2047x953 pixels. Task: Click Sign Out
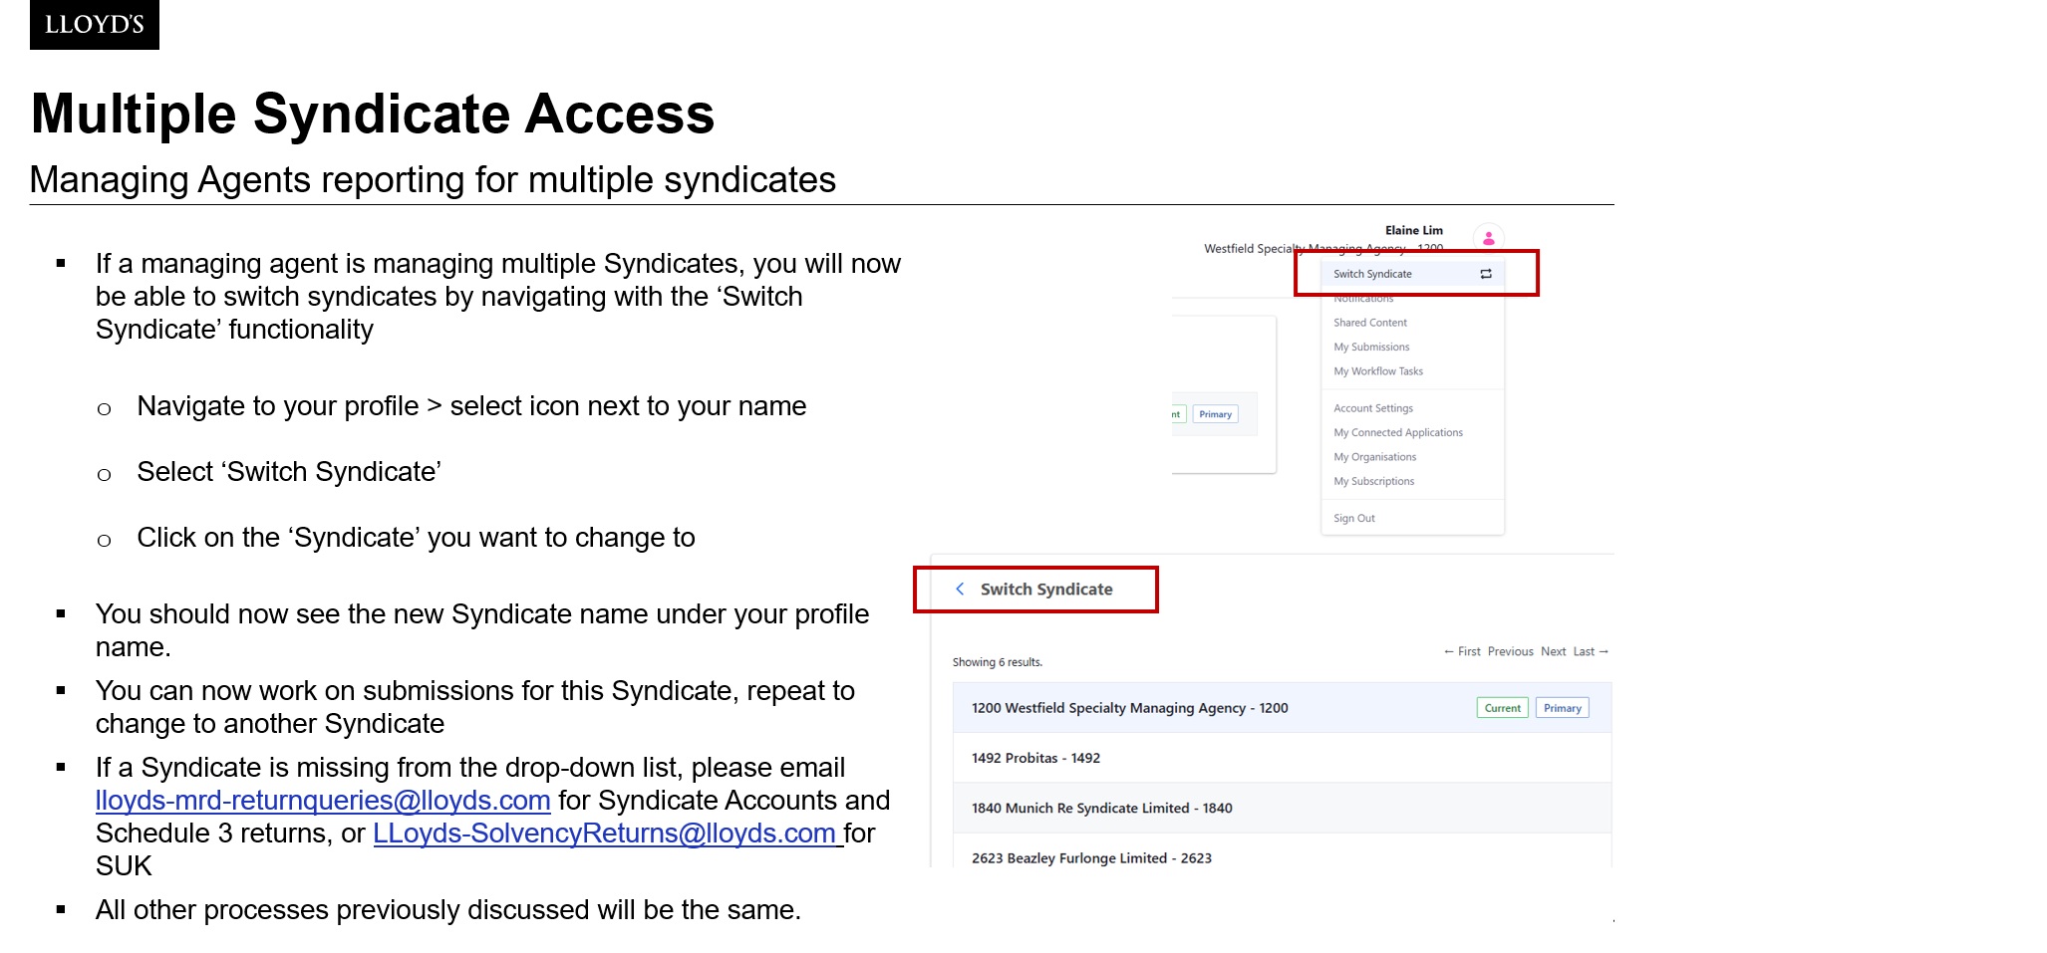[1354, 519]
